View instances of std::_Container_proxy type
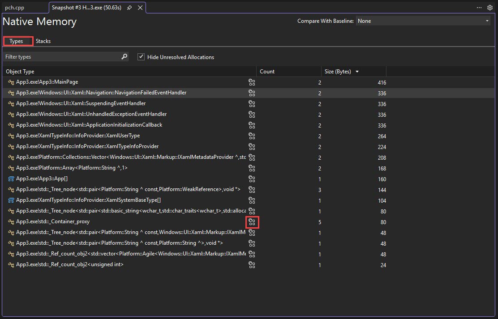 point(252,222)
